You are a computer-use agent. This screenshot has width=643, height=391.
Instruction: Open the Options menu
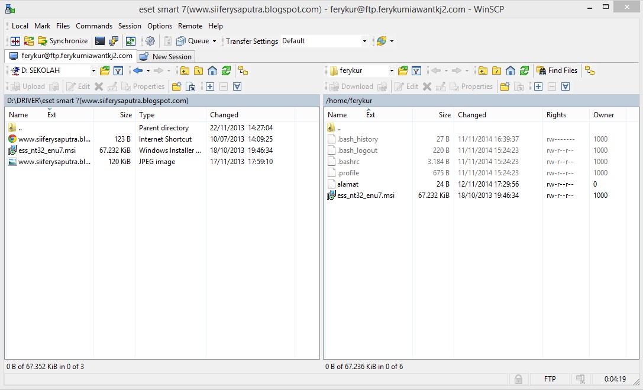tap(160, 26)
